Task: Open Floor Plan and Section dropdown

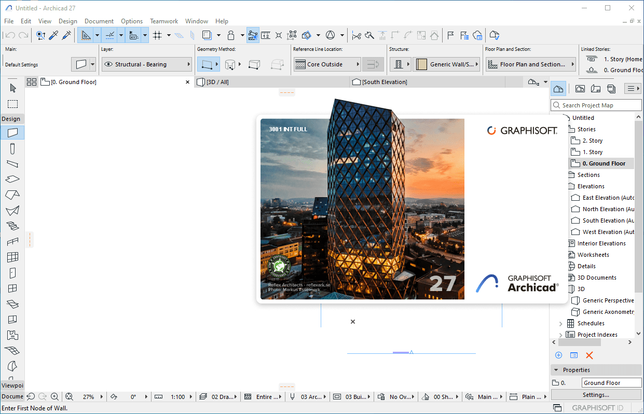Action: (x=531, y=64)
